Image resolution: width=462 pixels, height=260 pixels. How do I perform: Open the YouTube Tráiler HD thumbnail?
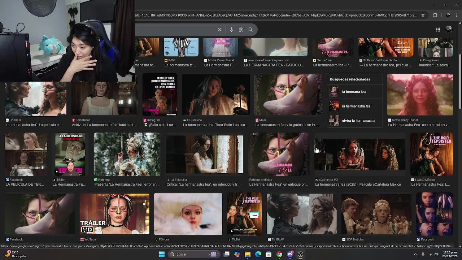coord(114,214)
